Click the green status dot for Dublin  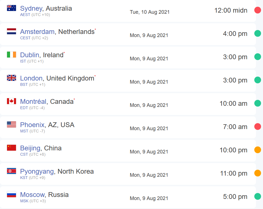pyautogui.click(x=258, y=57)
